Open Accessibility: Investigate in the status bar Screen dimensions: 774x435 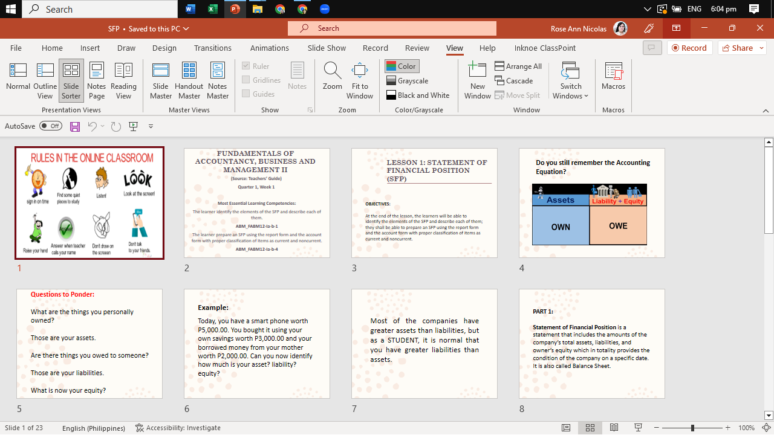point(178,428)
